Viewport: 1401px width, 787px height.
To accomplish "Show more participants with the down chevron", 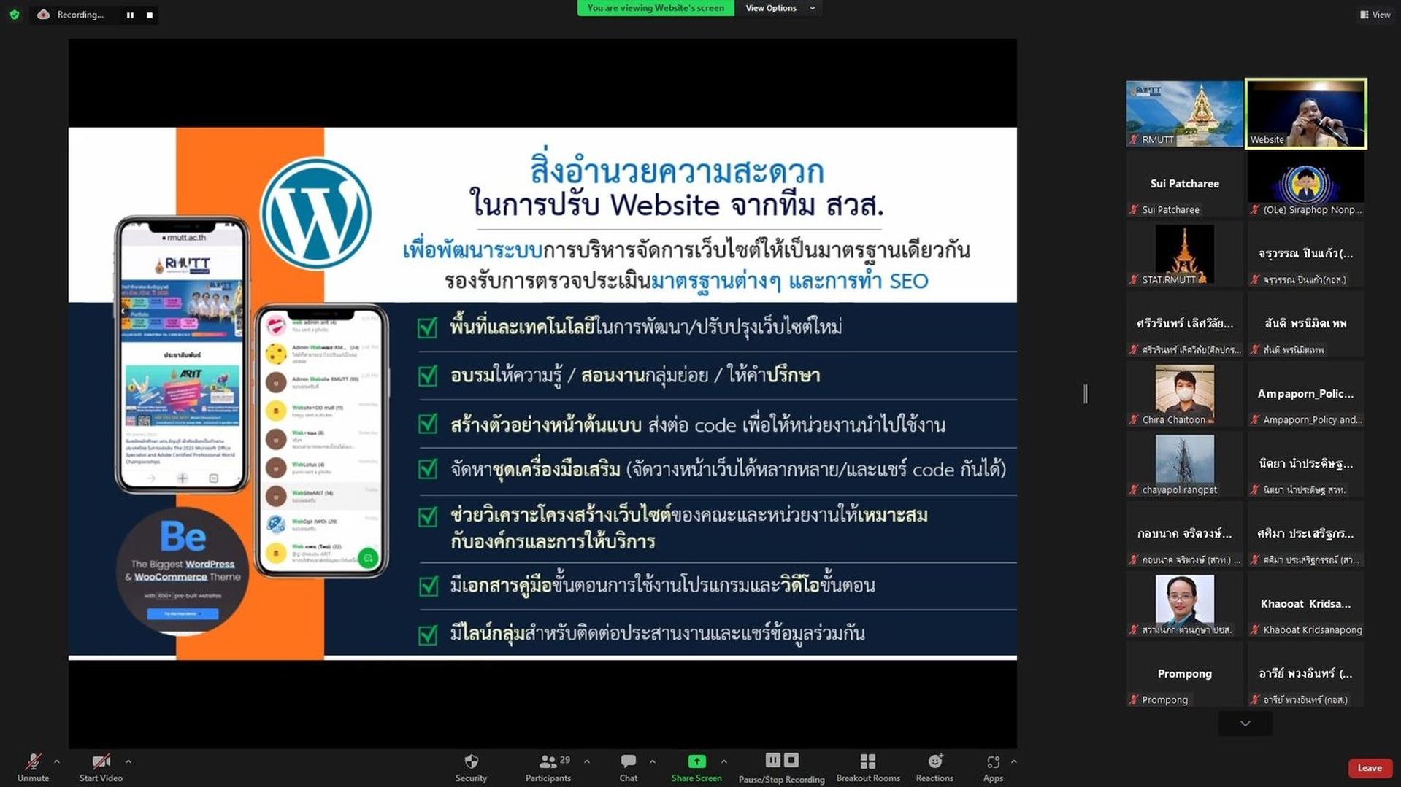I will click(1245, 724).
